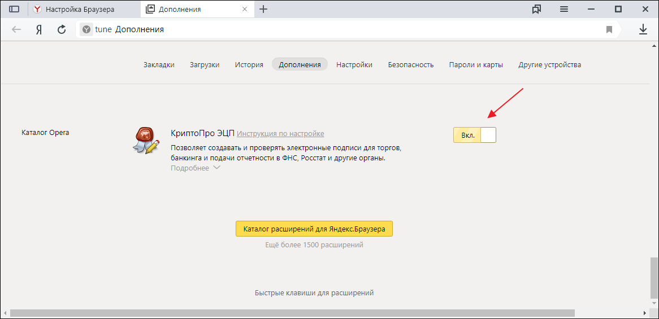Open Быстрые клавиши для расширений link
The height and width of the screenshot is (319, 659).
314,292
